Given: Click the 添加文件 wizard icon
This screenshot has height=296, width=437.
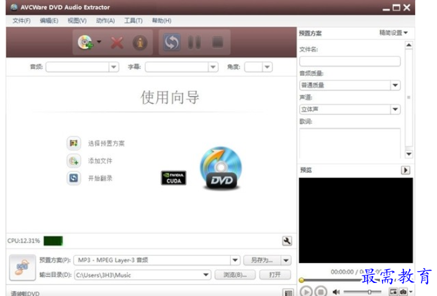Looking at the screenshot, I should tap(74, 161).
